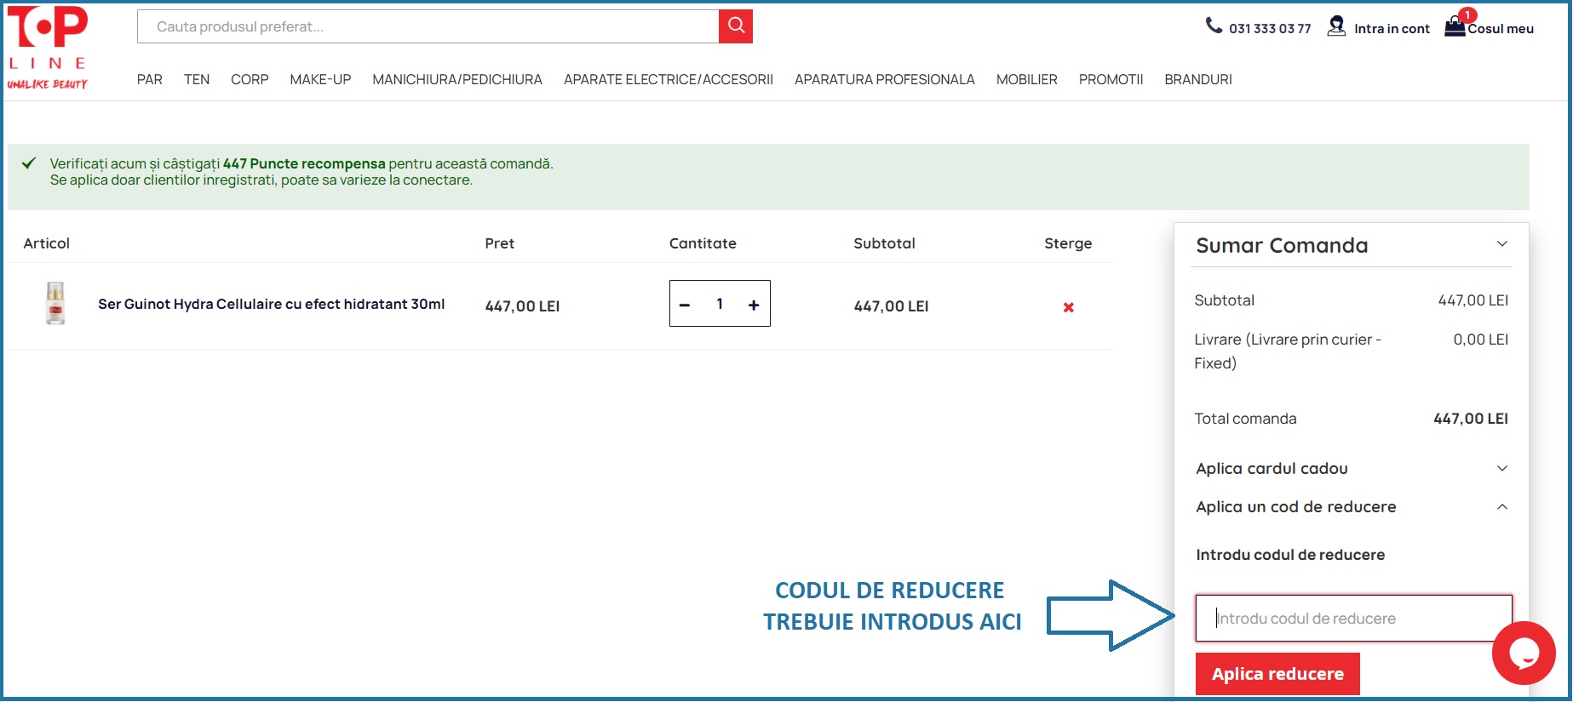The width and height of the screenshot is (1573, 702).
Task: Click the 447 Puncte recompensa text
Action: pos(304,163)
